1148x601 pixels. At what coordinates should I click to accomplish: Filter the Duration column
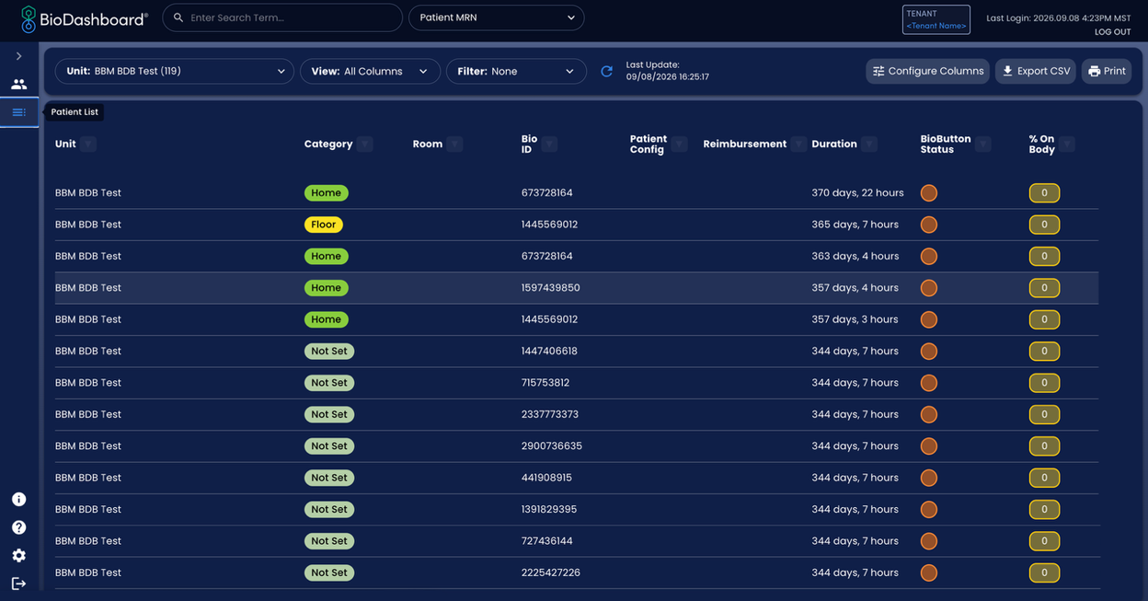(869, 144)
